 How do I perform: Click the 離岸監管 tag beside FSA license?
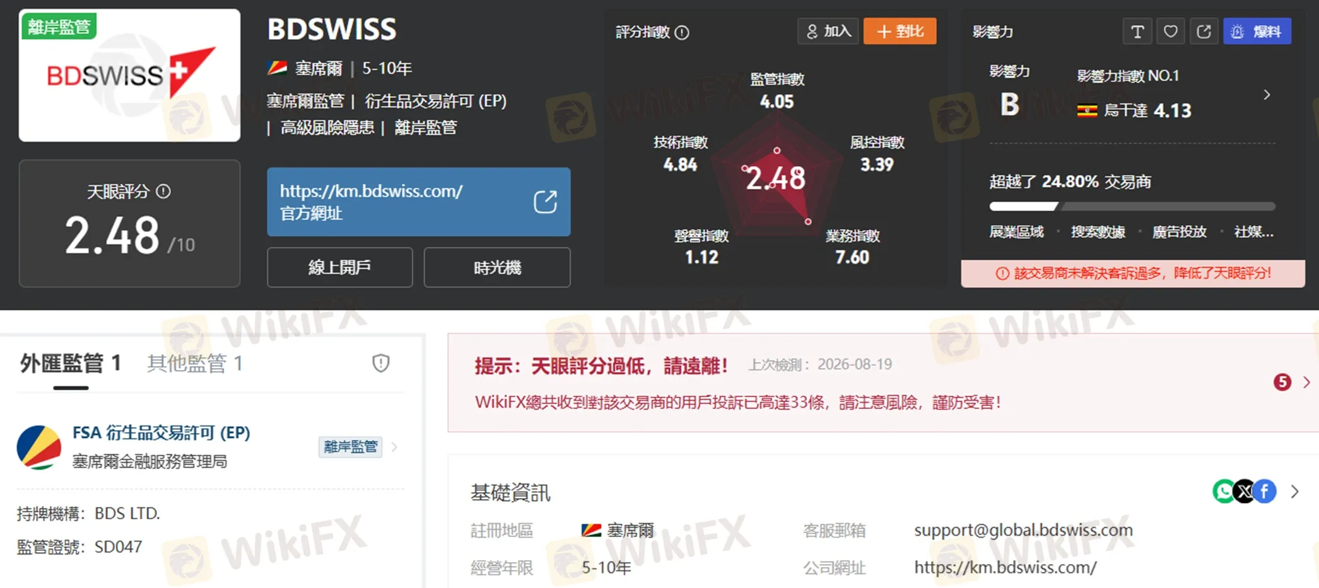click(x=350, y=447)
